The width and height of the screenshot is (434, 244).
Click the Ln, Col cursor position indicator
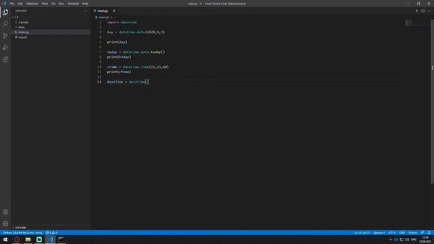[362, 232]
